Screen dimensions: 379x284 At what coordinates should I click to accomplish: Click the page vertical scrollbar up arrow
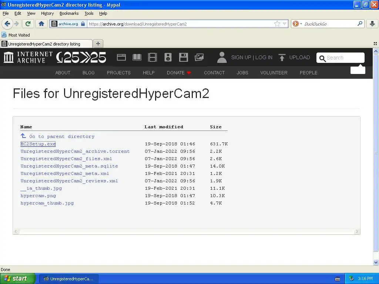(x=376, y=51)
